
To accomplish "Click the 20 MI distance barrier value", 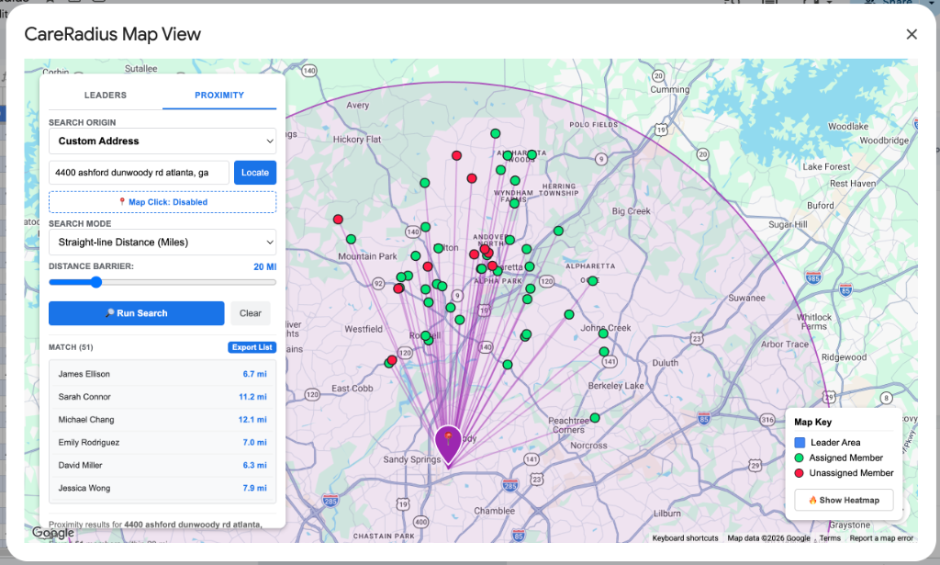I will pyautogui.click(x=265, y=267).
